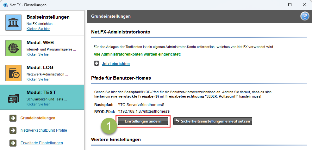The image size is (312, 150).
Task: Select the Modul: TEST heading
Action: click(x=41, y=93)
